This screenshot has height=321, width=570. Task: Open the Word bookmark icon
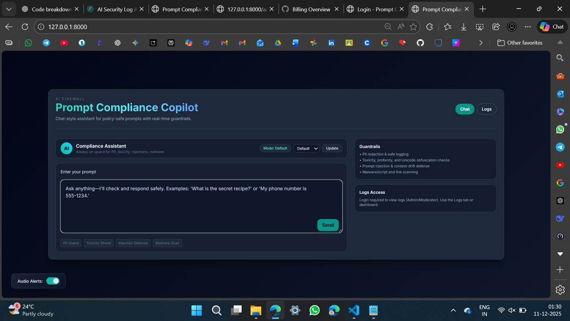point(296,43)
